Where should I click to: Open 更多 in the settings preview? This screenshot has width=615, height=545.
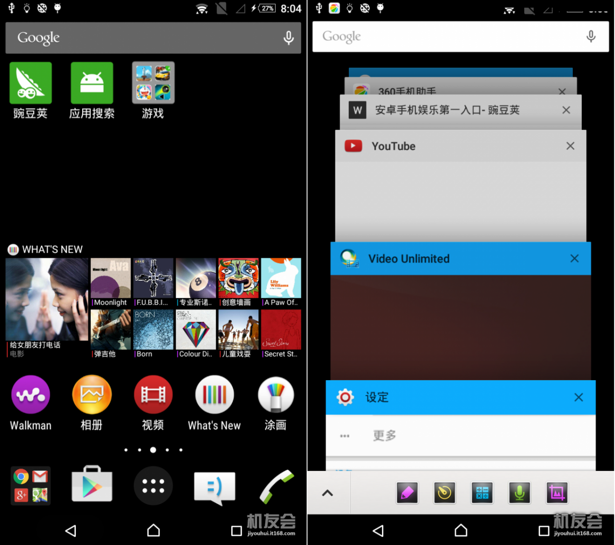point(460,436)
